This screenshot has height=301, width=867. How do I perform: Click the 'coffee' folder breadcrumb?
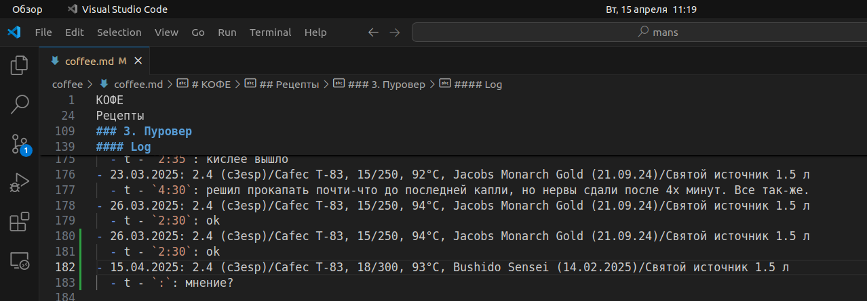click(x=67, y=85)
